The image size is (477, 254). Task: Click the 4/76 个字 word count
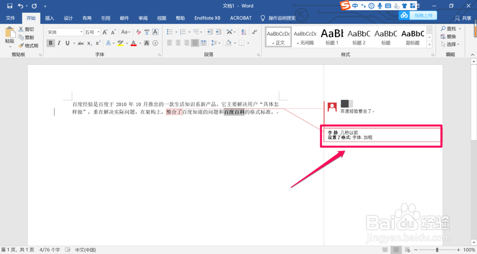pyautogui.click(x=50, y=250)
